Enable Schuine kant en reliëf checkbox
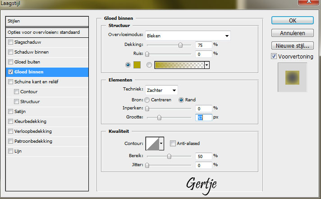This screenshot has width=321, height=199. tap(10, 81)
